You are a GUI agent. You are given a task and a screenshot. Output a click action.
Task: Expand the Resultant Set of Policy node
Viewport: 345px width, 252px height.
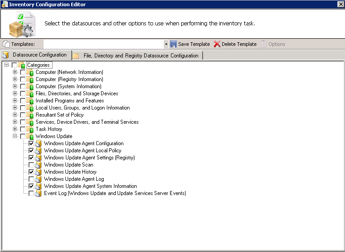pos(15,115)
